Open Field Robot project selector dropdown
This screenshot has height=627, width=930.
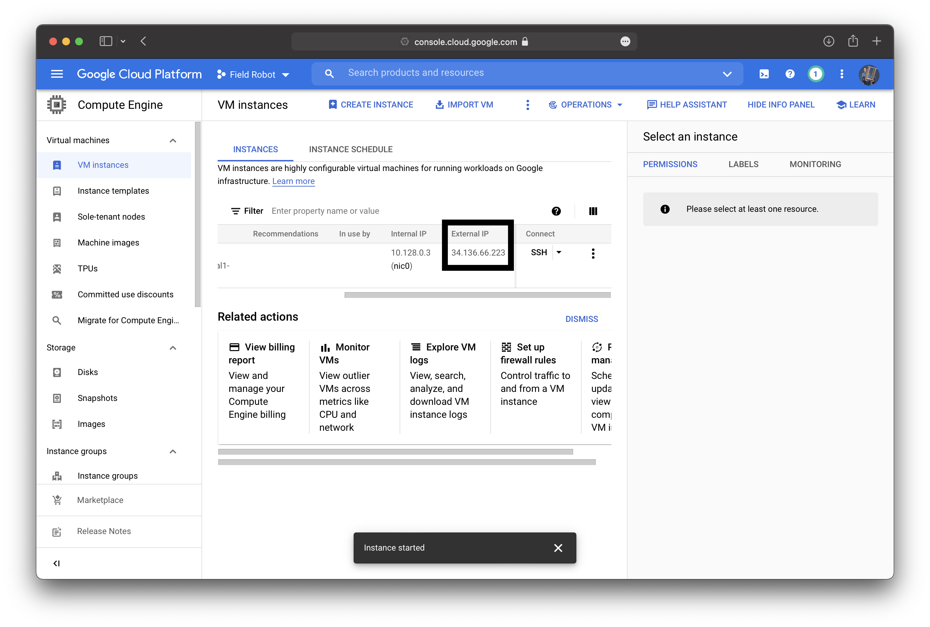coord(253,75)
